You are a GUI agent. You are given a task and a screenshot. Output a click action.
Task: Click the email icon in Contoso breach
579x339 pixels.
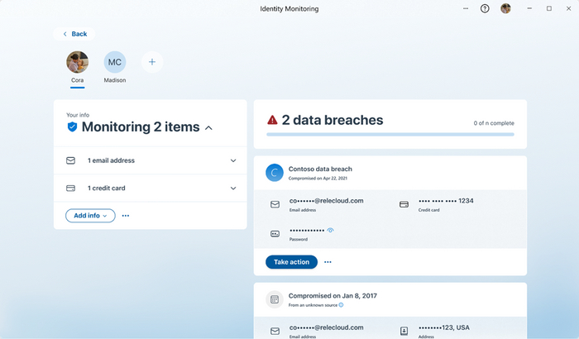pyautogui.click(x=275, y=204)
